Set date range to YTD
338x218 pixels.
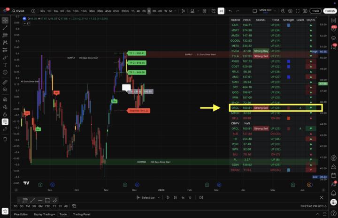pyautogui.click(x=47, y=206)
